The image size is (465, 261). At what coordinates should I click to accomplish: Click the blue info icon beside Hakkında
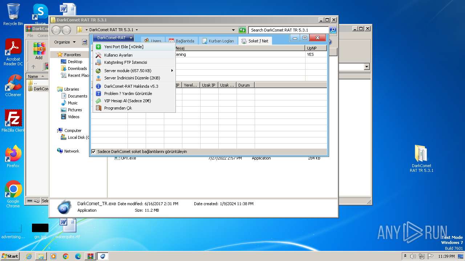tap(98, 86)
